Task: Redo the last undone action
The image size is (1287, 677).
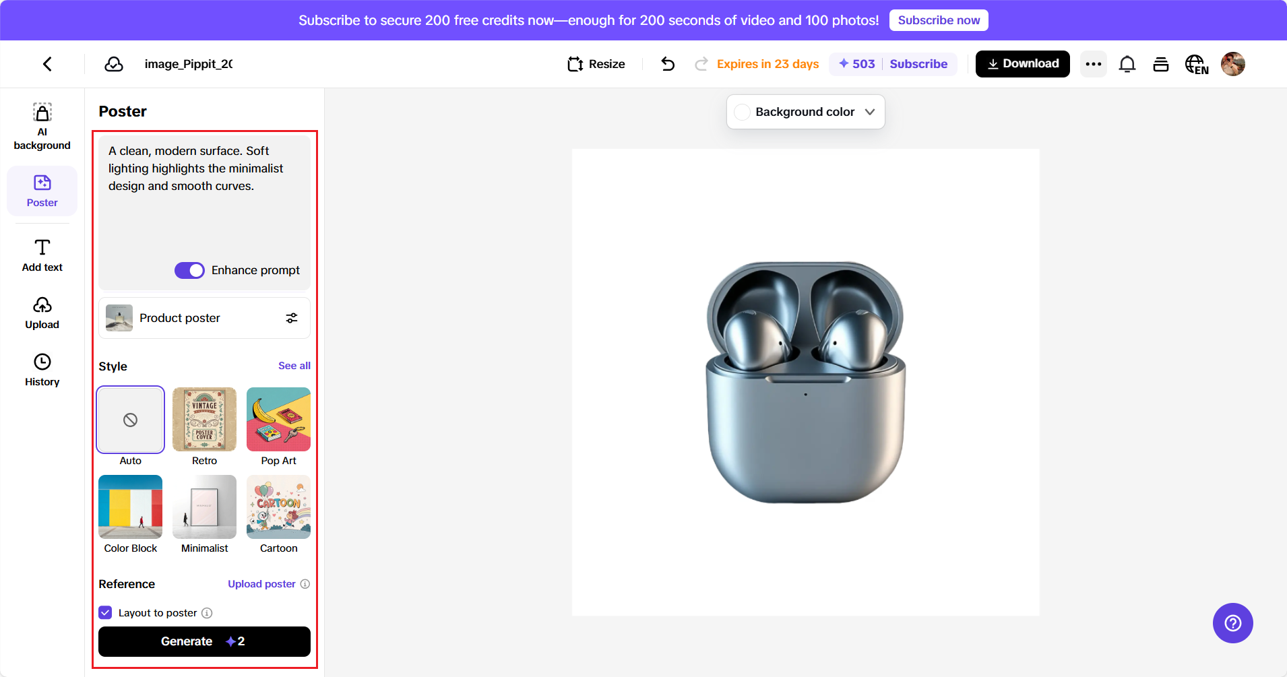Action: pyautogui.click(x=701, y=64)
